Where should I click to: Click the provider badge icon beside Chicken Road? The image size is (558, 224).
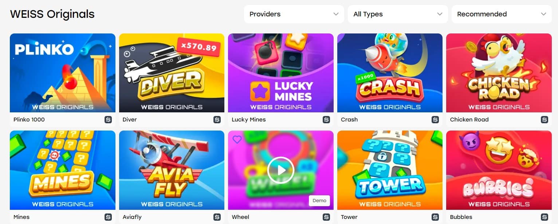pyautogui.click(x=545, y=120)
